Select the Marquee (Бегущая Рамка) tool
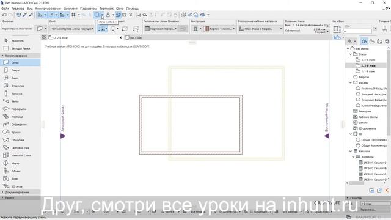The image size is (391, 220). [20, 48]
